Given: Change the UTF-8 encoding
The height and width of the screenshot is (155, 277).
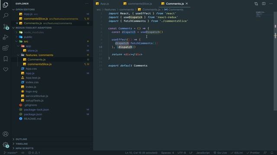Looking at the screenshot, I should (181, 153).
